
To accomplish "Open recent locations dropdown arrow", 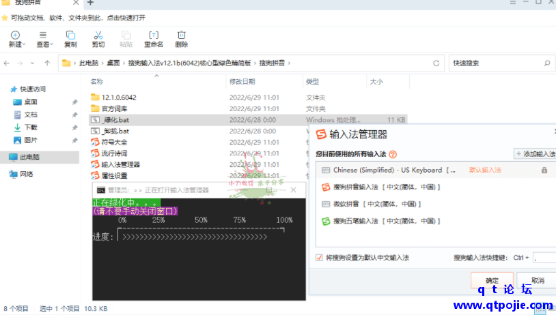I will tap(32, 63).
